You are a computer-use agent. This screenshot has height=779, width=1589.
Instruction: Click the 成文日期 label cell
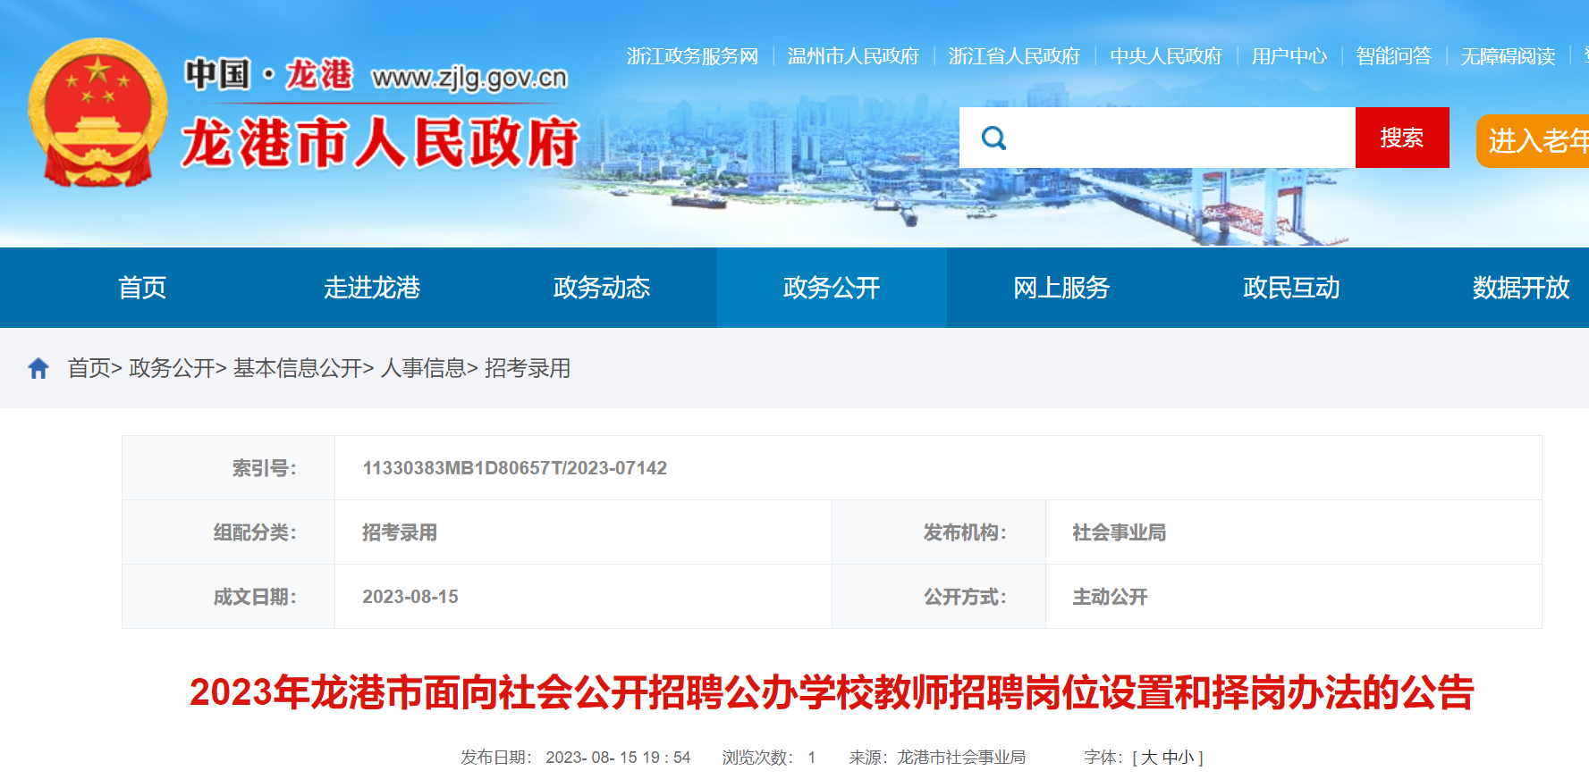click(229, 597)
